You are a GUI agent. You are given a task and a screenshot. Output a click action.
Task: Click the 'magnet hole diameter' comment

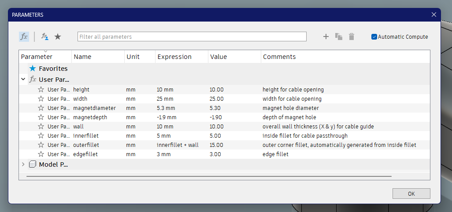click(x=291, y=108)
